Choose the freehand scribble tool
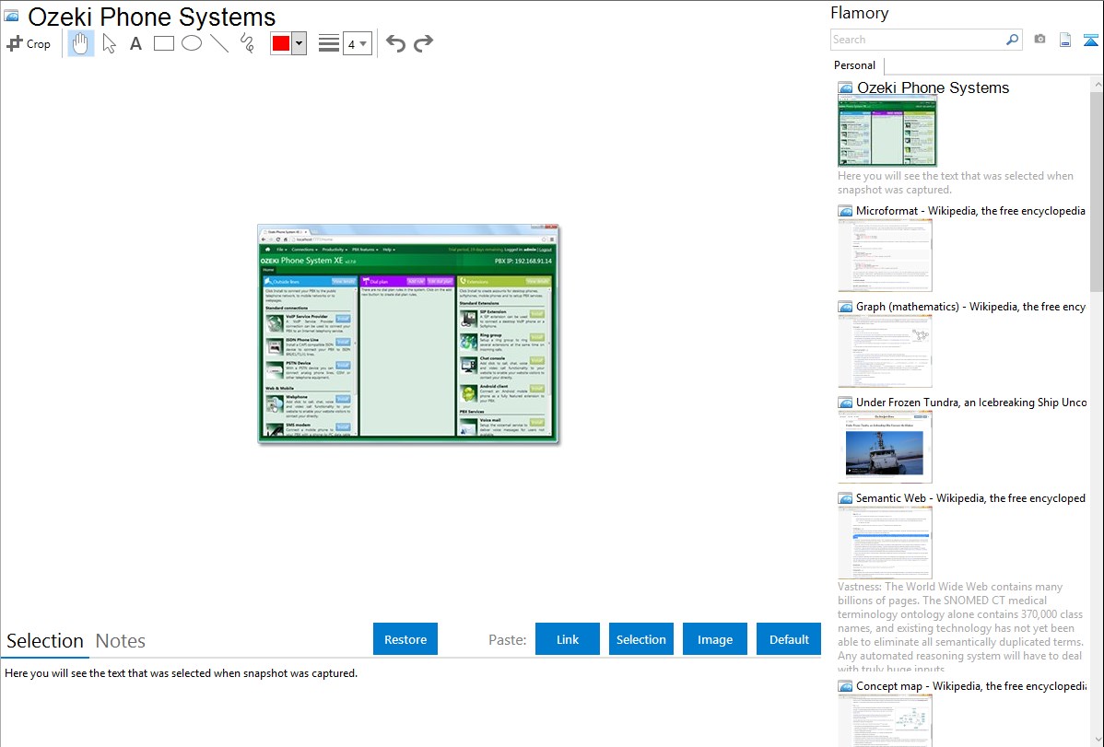The image size is (1104, 747). [x=247, y=43]
